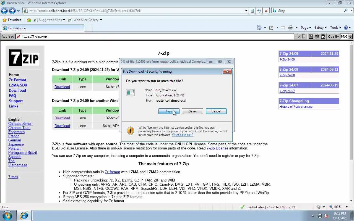Click the refresh page icon
The width and height of the screenshot is (354, 221).
[x=259, y=11]
